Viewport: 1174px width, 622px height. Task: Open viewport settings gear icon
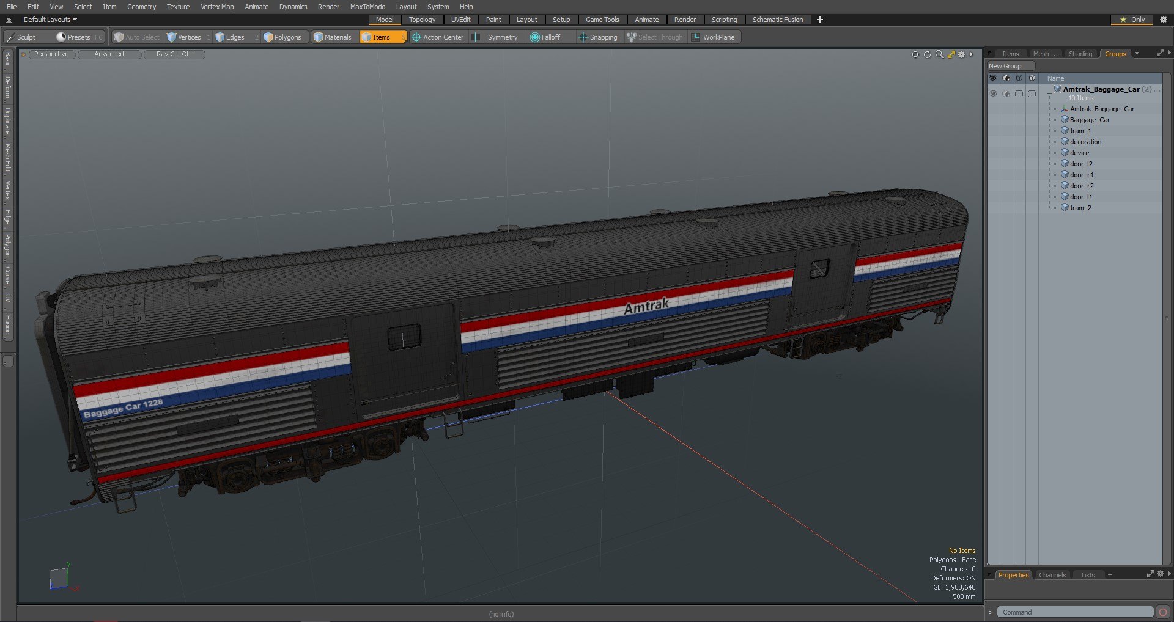click(x=961, y=54)
